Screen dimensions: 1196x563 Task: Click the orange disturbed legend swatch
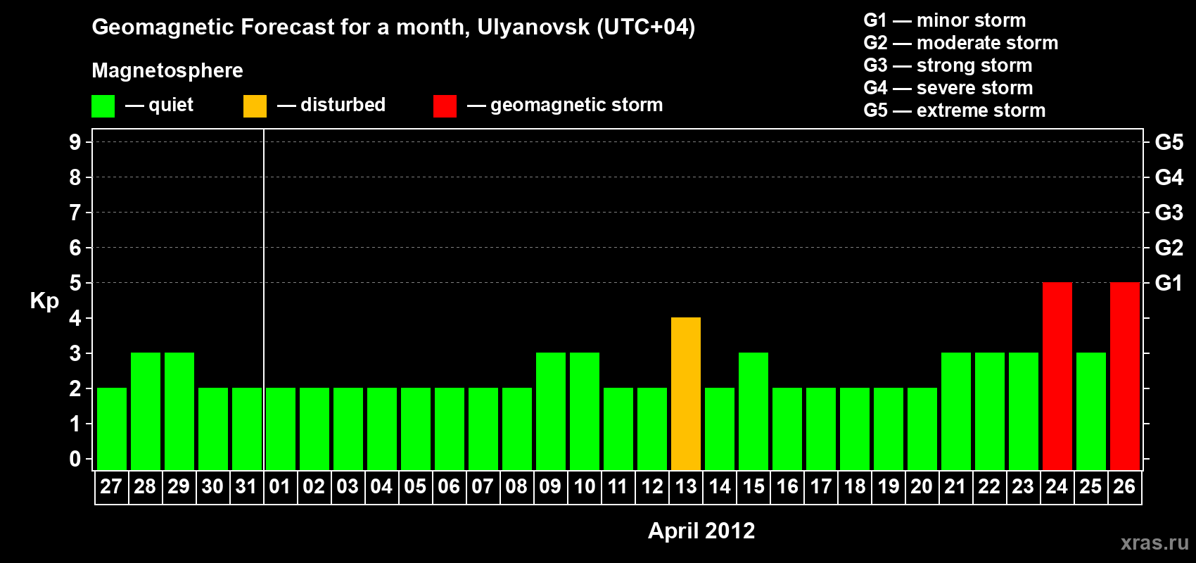point(255,106)
